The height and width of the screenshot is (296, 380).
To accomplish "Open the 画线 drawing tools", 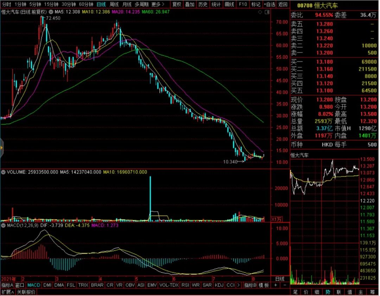I will (229, 4).
